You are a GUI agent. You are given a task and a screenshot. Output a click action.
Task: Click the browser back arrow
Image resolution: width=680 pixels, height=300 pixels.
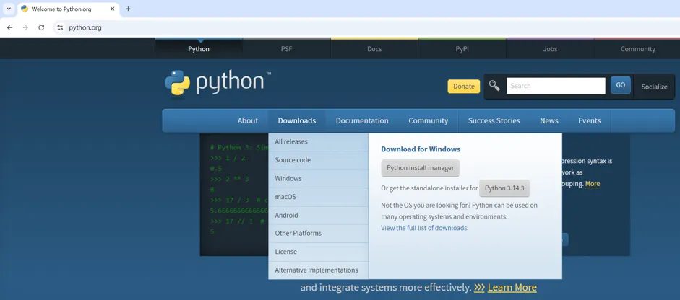tap(9, 27)
